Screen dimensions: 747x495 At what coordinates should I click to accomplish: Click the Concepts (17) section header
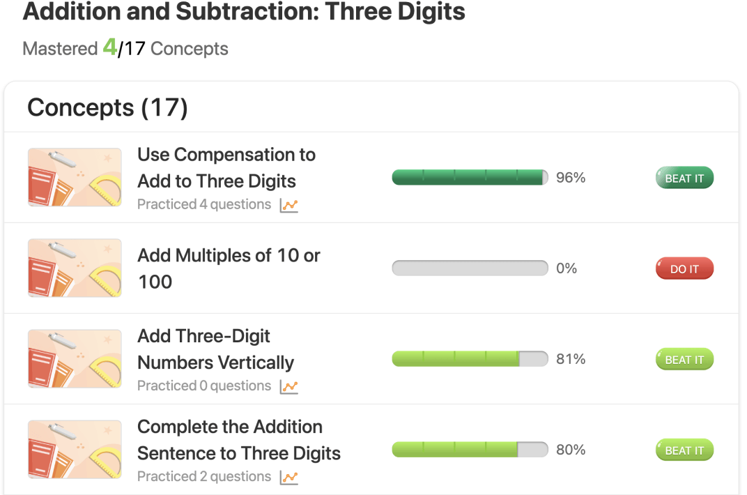click(x=107, y=108)
